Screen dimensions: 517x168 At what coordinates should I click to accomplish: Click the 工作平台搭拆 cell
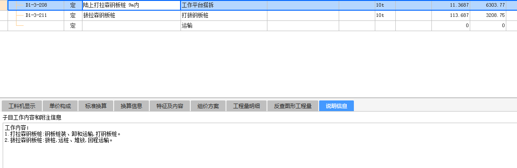pos(224,5)
